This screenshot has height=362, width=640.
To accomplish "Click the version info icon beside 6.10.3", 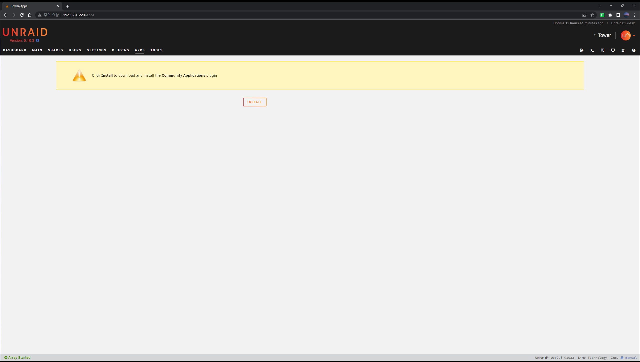I will pos(37,40).
